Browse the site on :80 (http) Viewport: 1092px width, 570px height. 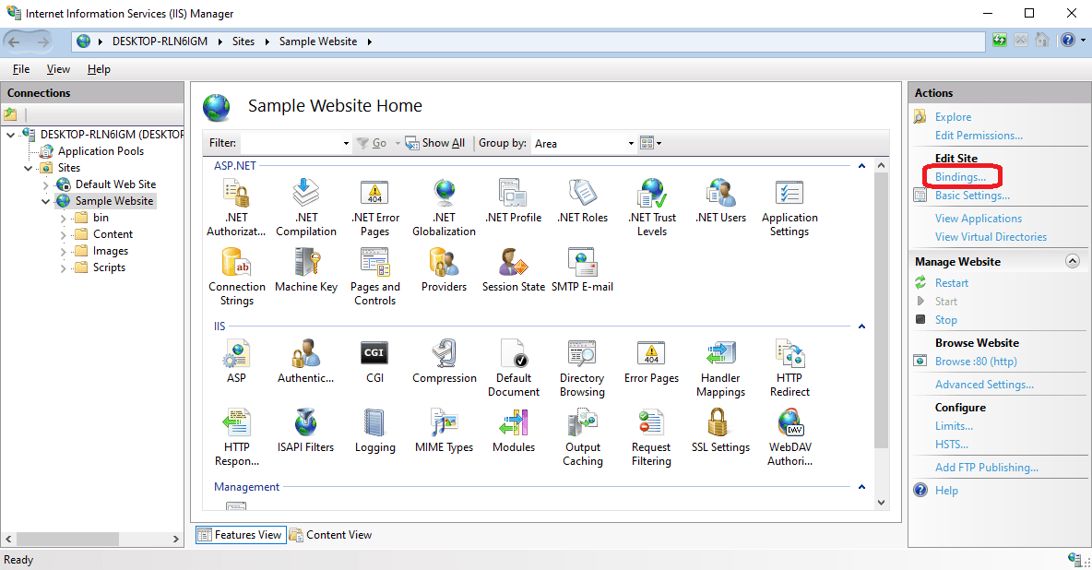point(976,361)
